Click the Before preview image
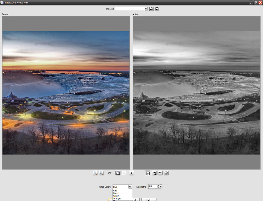The height and width of the screenshot is (201, 263). click(x=66, y=93)
